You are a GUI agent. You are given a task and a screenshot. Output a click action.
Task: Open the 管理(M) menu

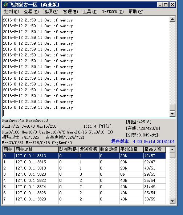coord(70,12)
